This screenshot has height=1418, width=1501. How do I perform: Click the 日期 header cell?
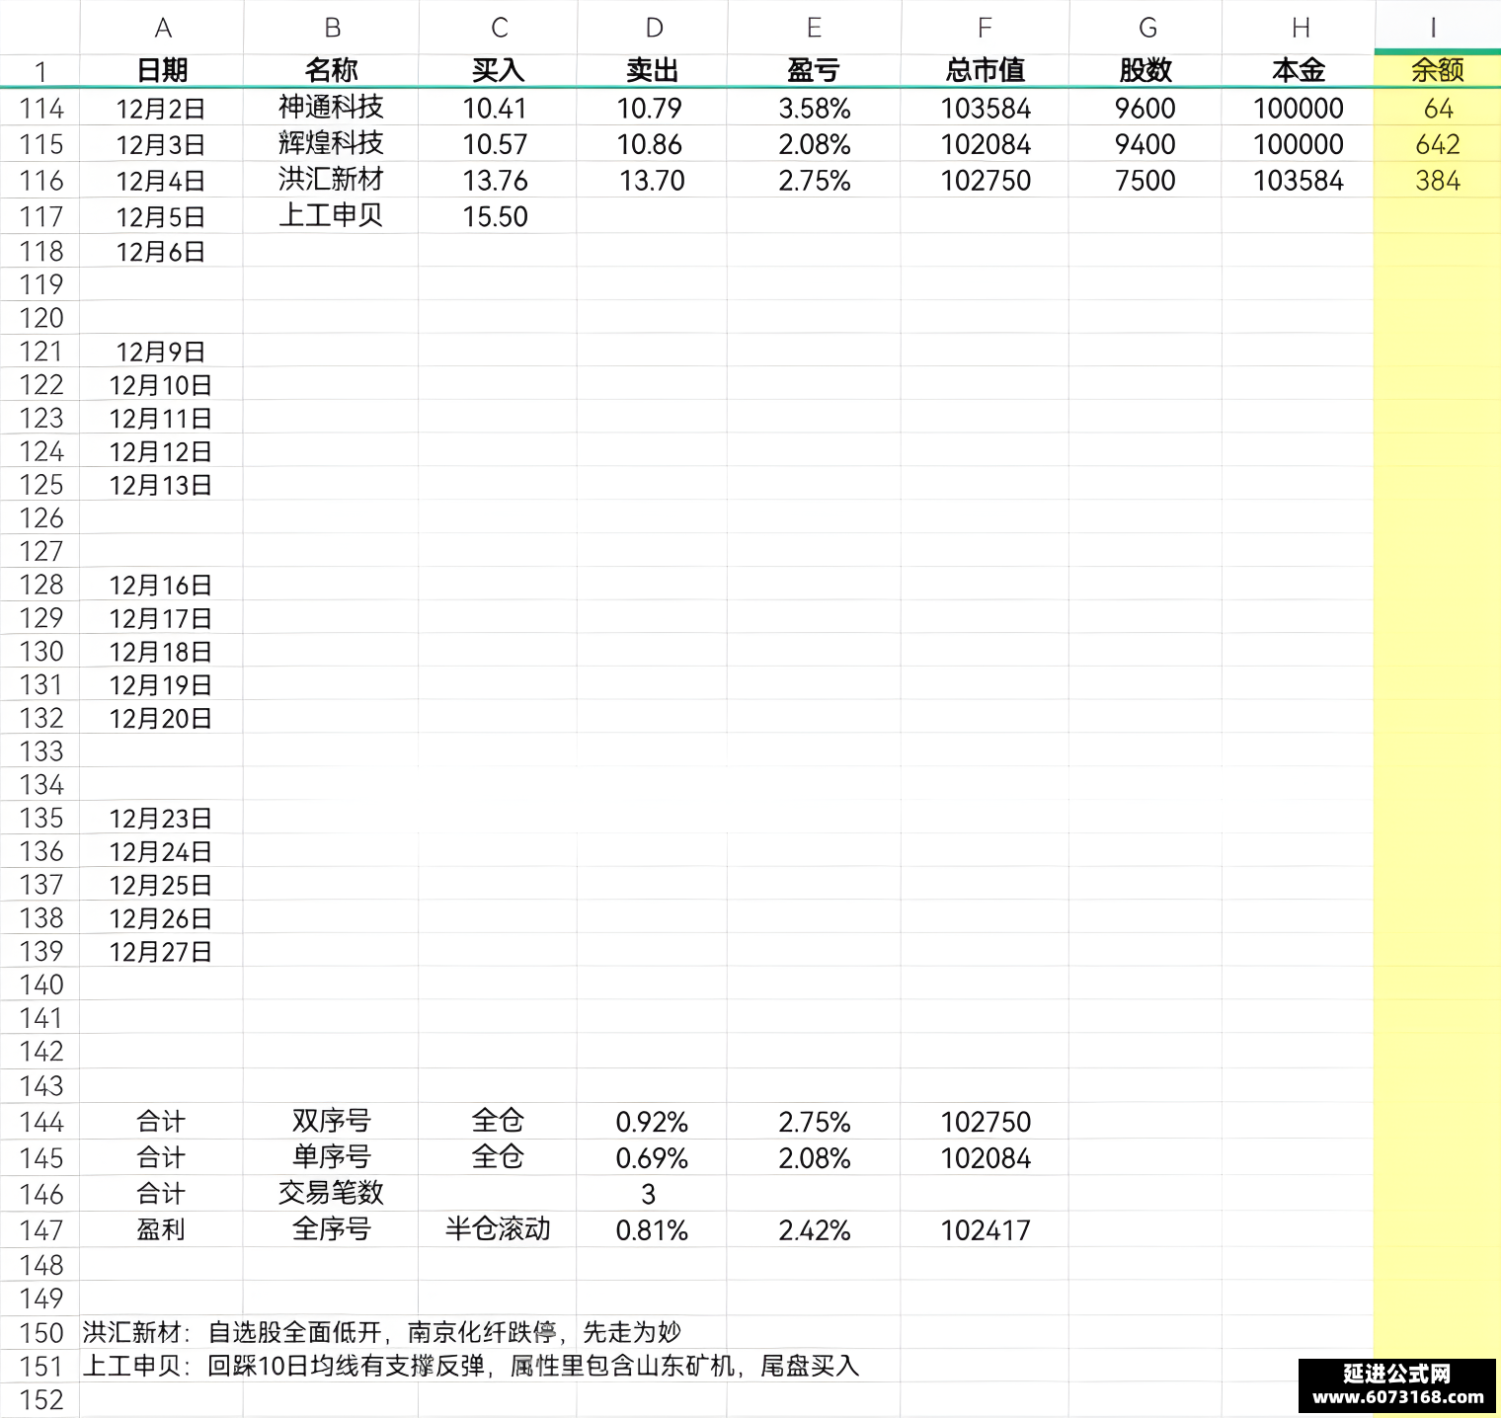click(x=162, y=70)
